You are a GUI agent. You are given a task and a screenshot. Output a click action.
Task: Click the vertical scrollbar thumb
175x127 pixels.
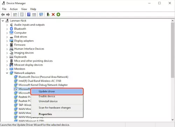173,50
